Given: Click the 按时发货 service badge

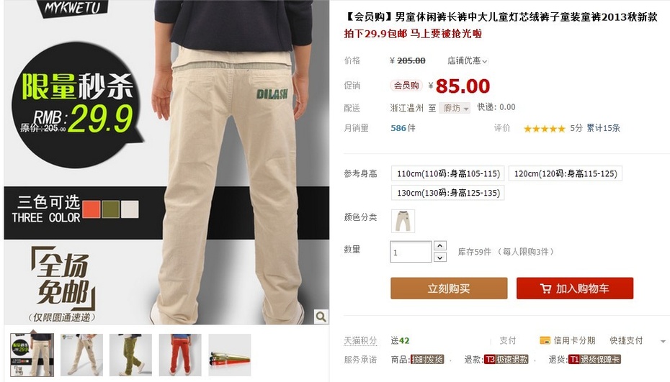Looking at the screenshot, I should click(426, 360).
